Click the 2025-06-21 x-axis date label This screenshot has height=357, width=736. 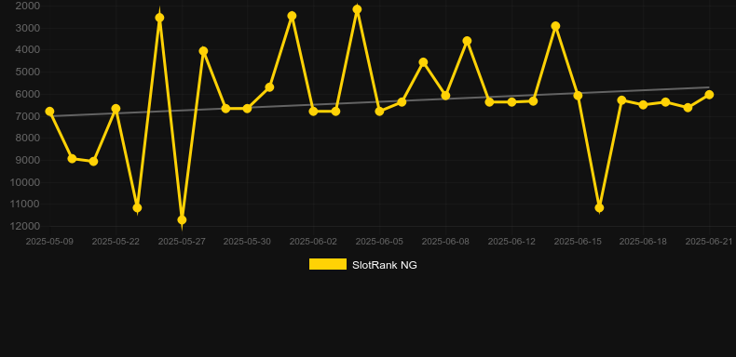pyautogui.click(x=709, y=242)
